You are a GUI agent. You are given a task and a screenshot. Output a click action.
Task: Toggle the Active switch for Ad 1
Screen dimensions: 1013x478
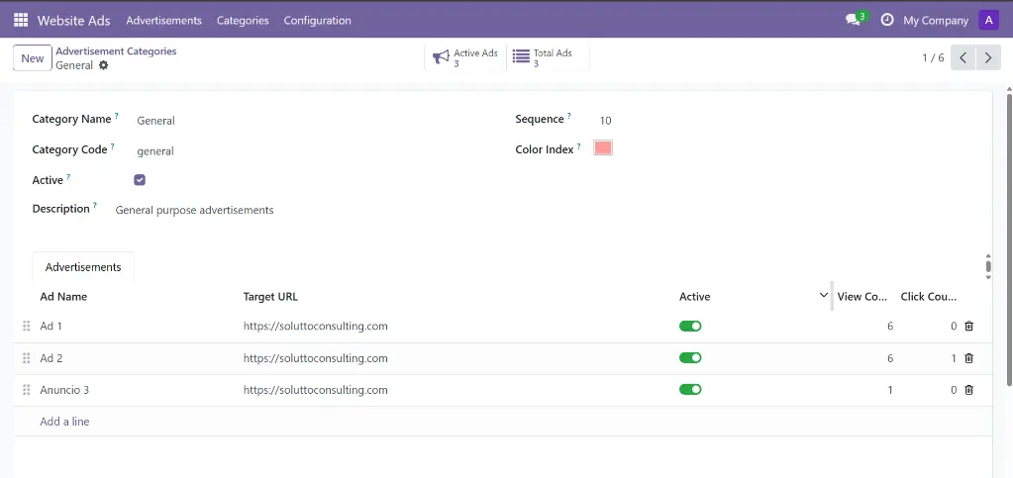pyautogui.click(x=690, y=327)
